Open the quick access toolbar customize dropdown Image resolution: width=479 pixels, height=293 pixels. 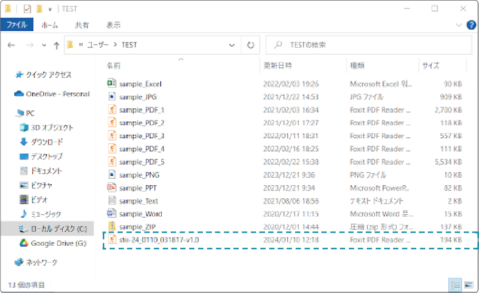click(x=50, y=9)
